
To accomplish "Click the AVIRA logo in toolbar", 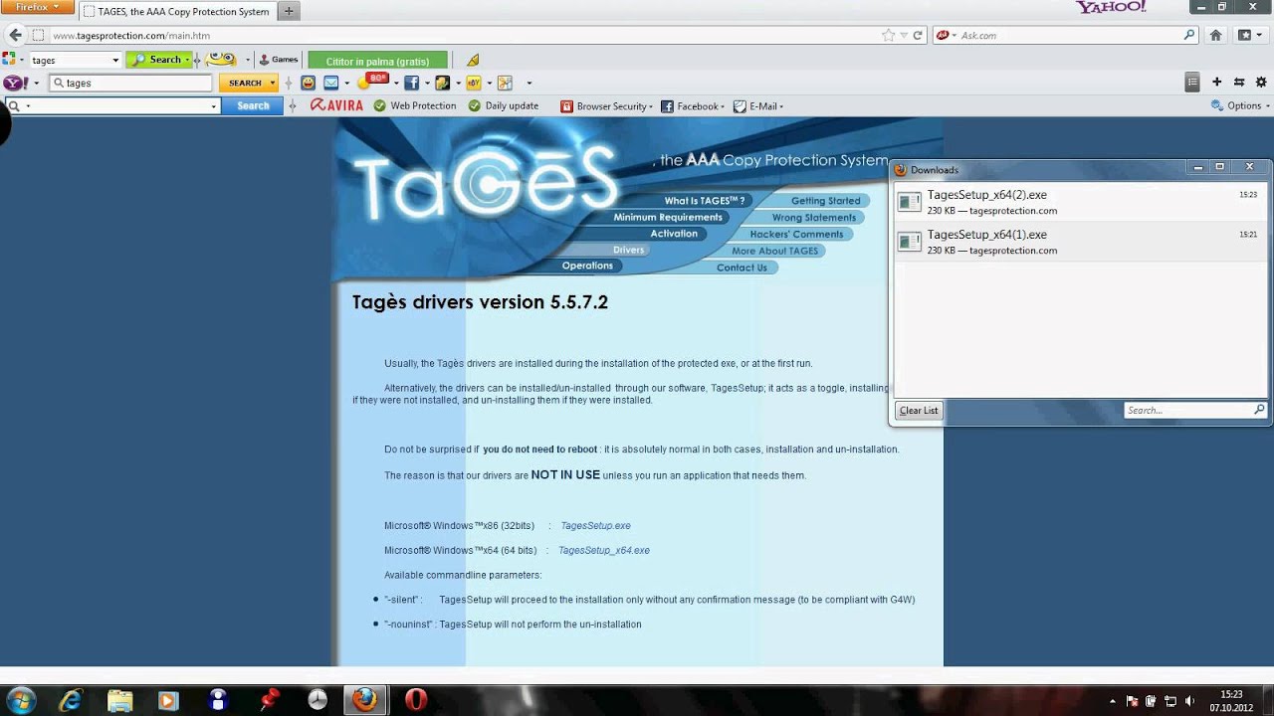I will tap(336, 105).
